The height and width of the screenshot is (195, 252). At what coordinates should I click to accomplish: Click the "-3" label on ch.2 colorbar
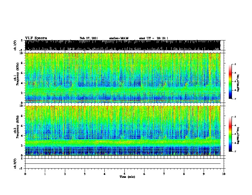(234, 117)
